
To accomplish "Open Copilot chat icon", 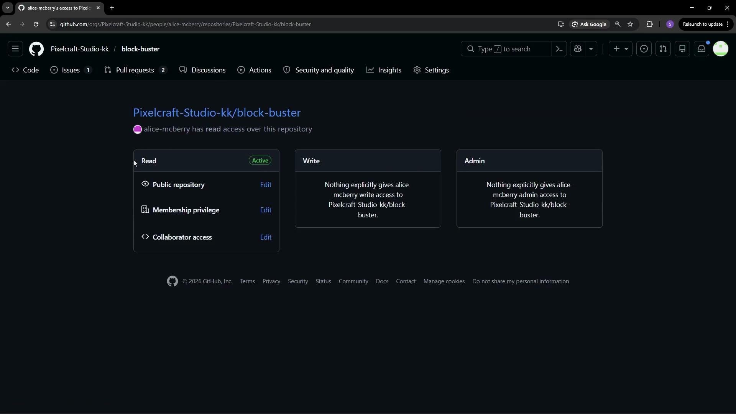I will coord(578,49).
